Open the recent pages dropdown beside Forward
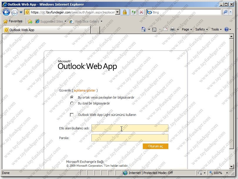238x179 pixels. coord(21,12)
